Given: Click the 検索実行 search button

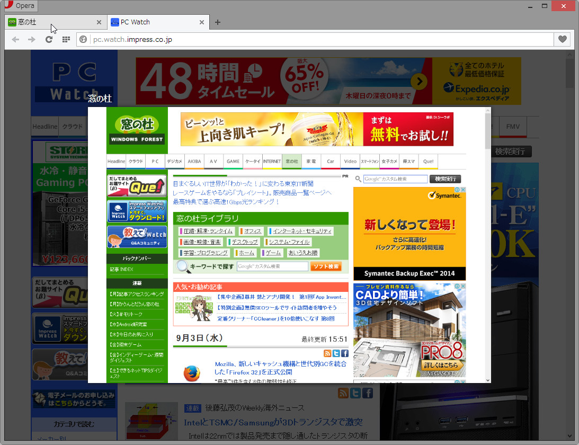Looking at the screenshot, I should pos(445,179).
